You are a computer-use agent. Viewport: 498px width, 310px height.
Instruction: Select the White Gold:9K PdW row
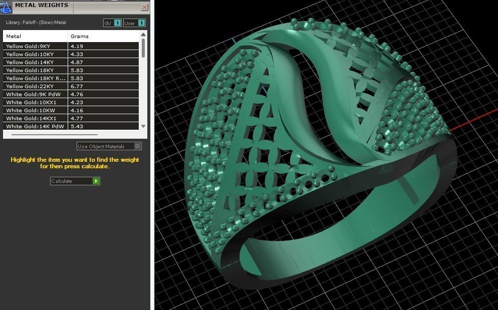(x=71, y=94)
